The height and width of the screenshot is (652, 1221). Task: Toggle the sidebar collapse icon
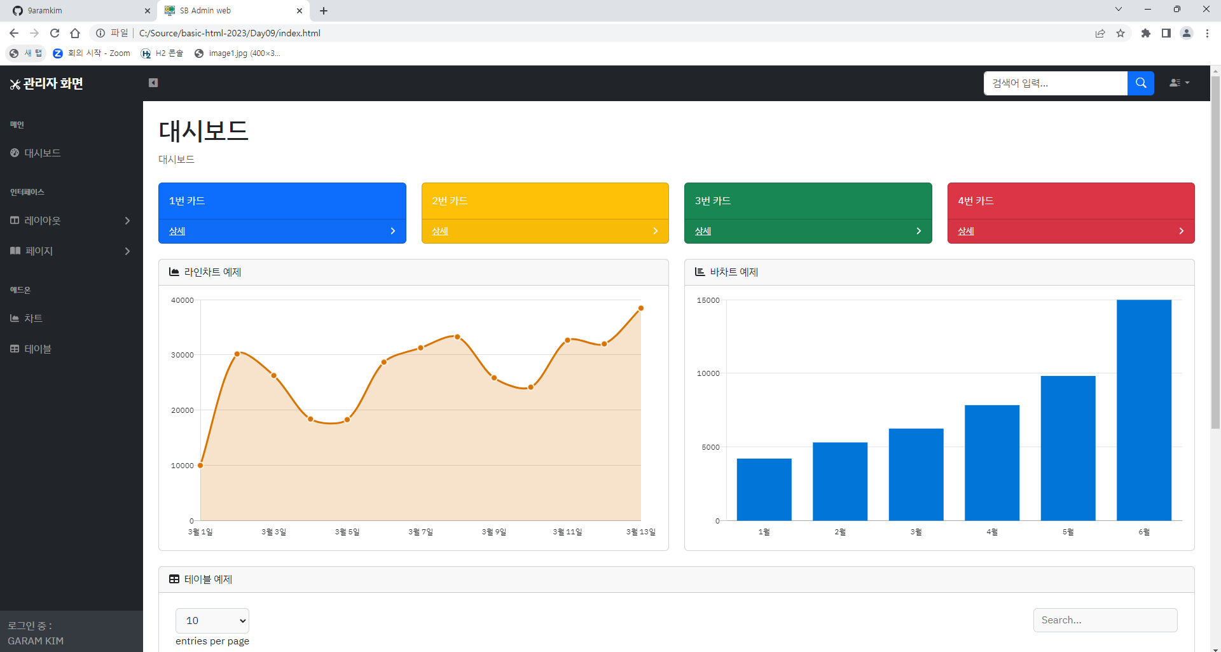tap(153, 83)
